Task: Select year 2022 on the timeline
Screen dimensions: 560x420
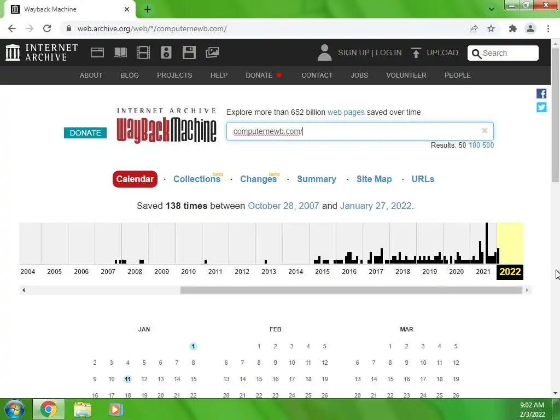Action: (510, 272)
